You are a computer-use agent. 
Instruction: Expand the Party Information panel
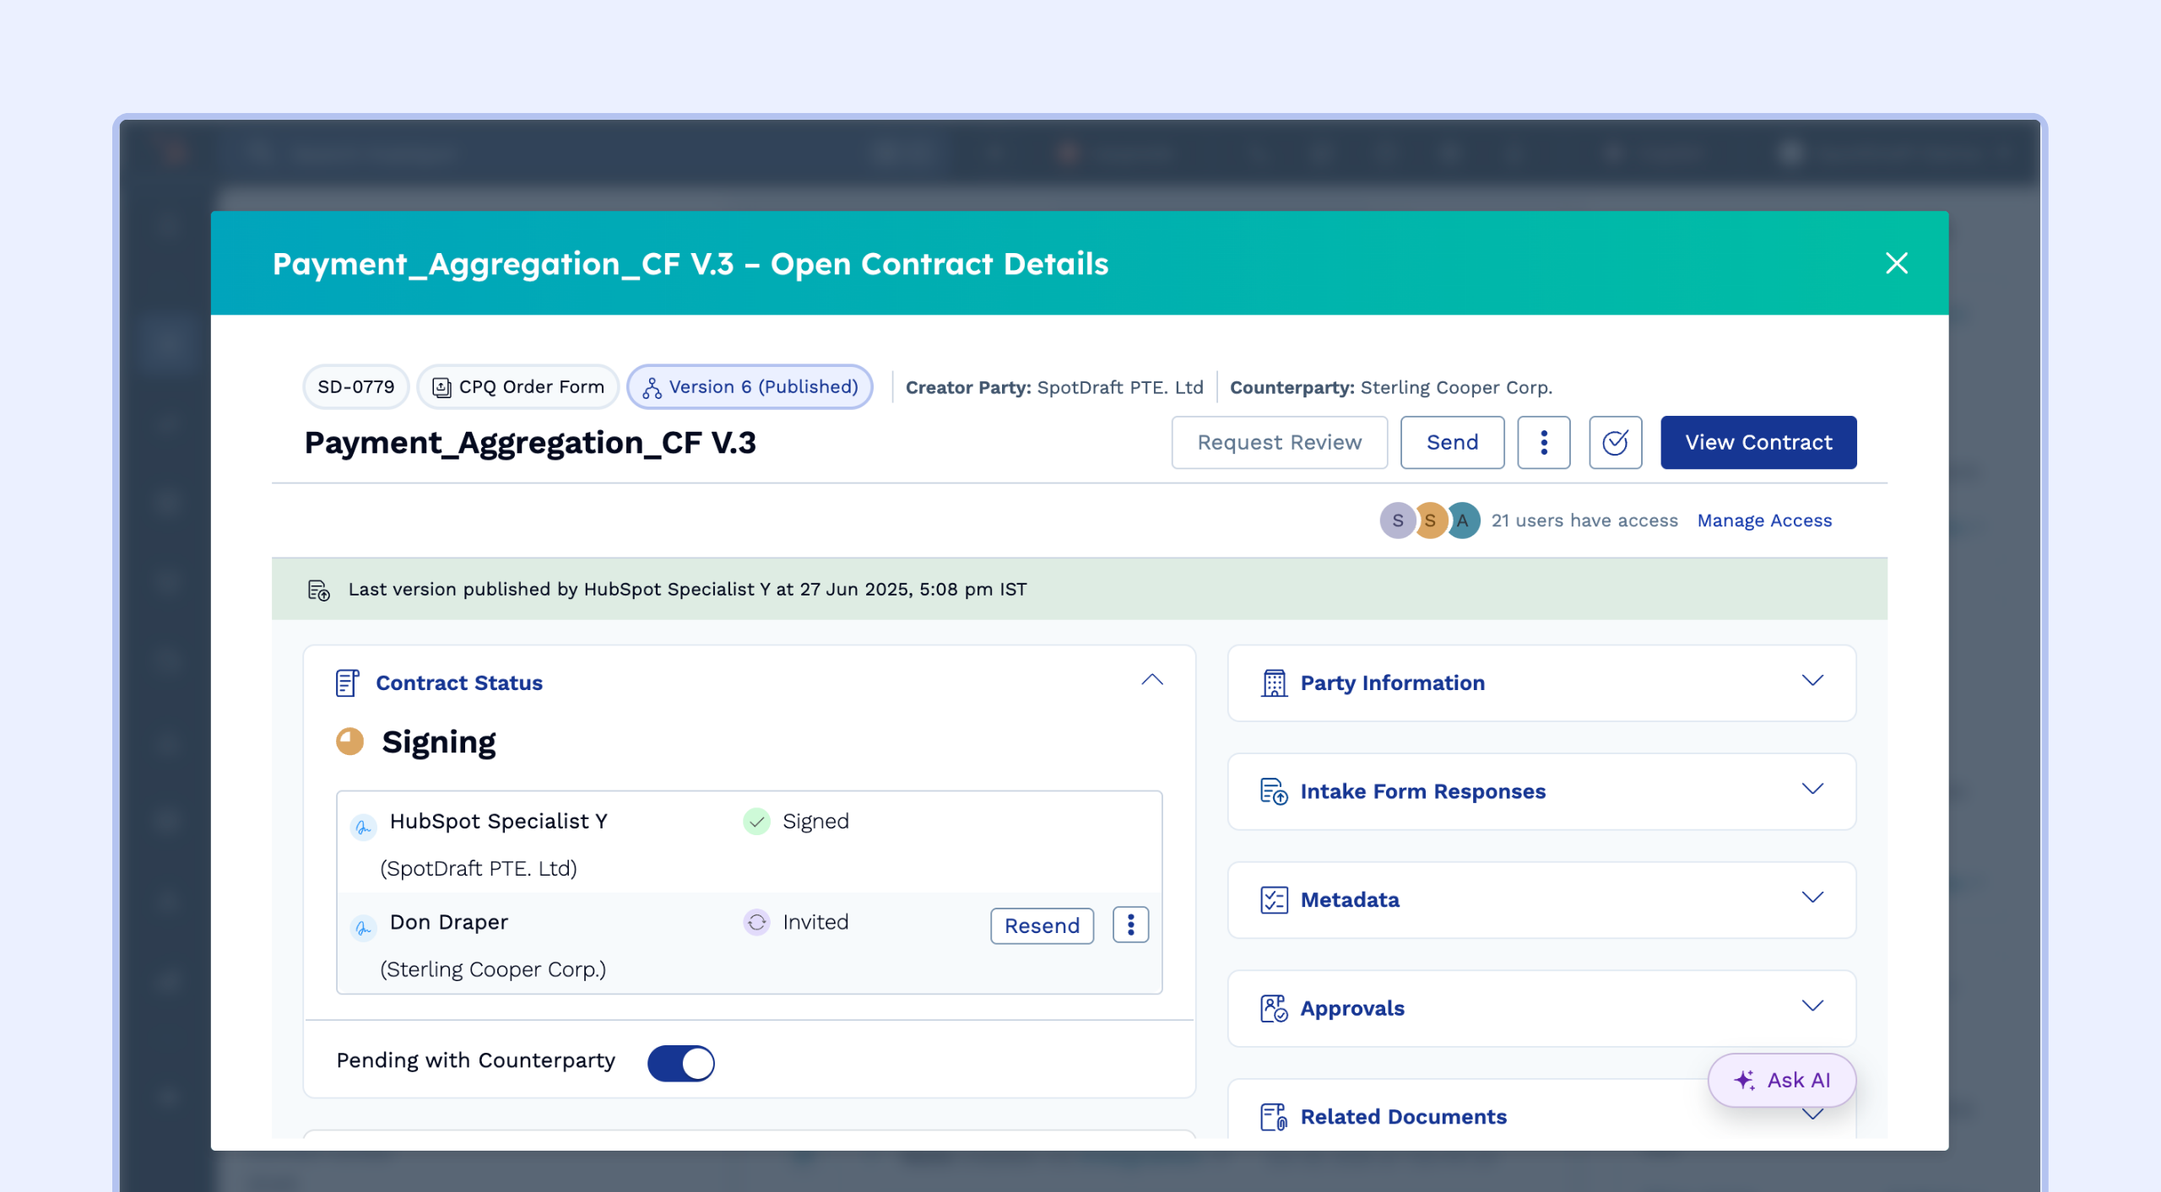[x=1812, y=682]
